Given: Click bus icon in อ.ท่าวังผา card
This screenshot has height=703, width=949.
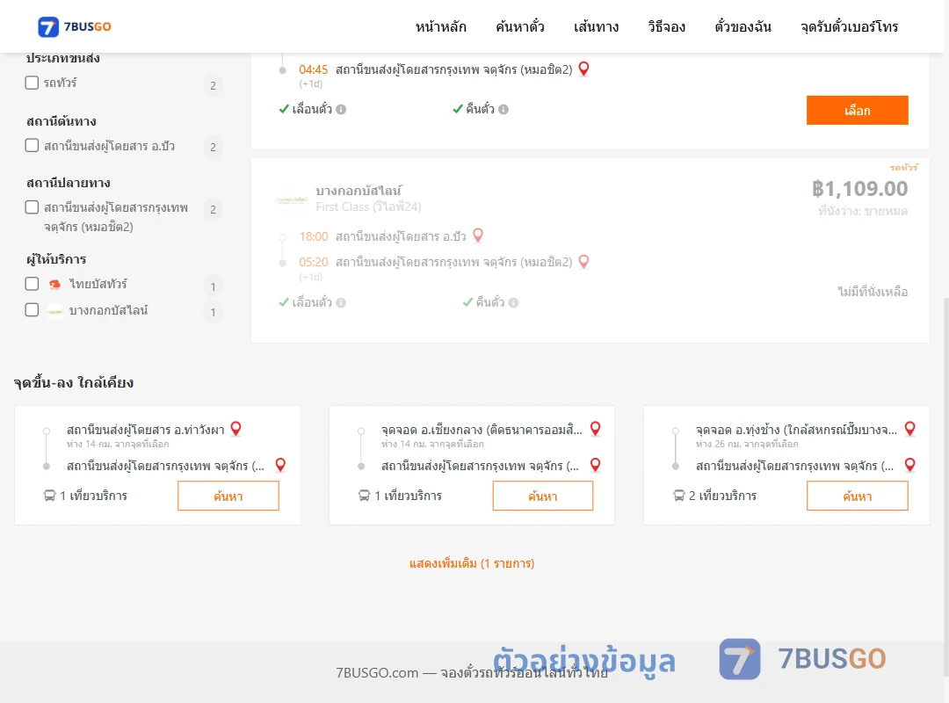Looking at the screenshot, I should point(49,496).
